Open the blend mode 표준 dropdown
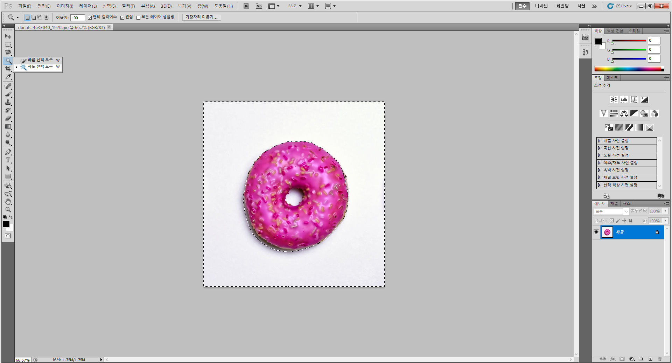Image resolution: width=672 pixels, height=363 pixels. 611,211
